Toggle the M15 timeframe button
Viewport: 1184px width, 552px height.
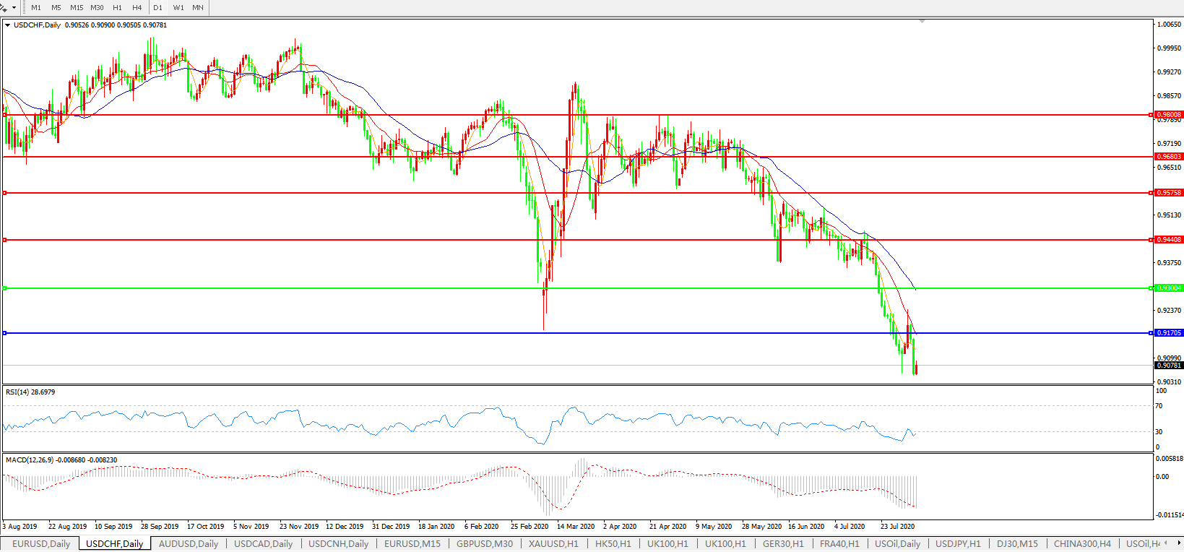pyautogui.click(x=77, y=8)
